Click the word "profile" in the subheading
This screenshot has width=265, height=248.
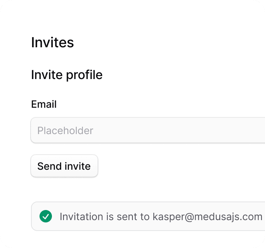point(84,75)
